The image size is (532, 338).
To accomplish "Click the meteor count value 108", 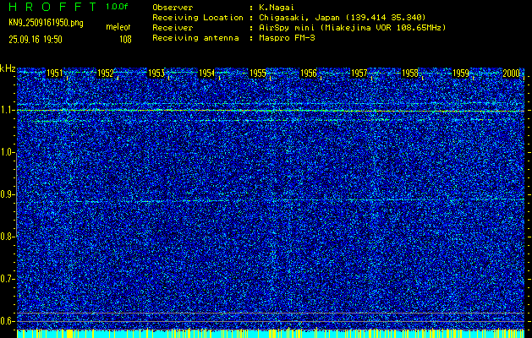I will click(125, 40).
